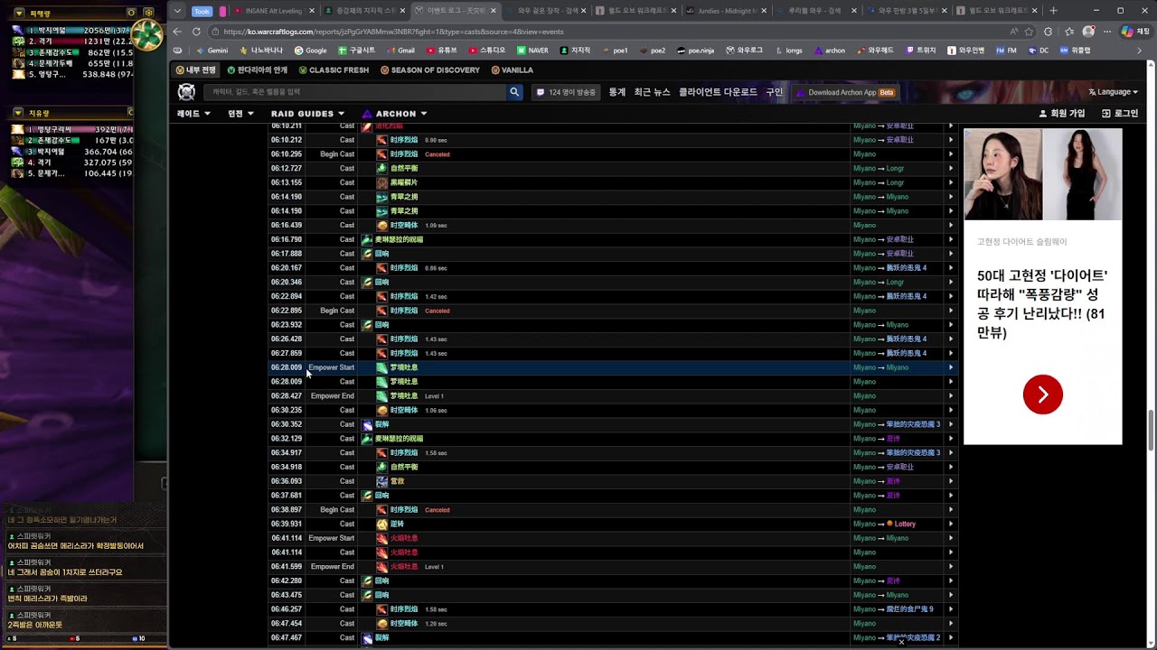Viewport: 1157px width, 650px height.
Task: Click the spell icon in 06:32.129 row
Action: [367, 439]
